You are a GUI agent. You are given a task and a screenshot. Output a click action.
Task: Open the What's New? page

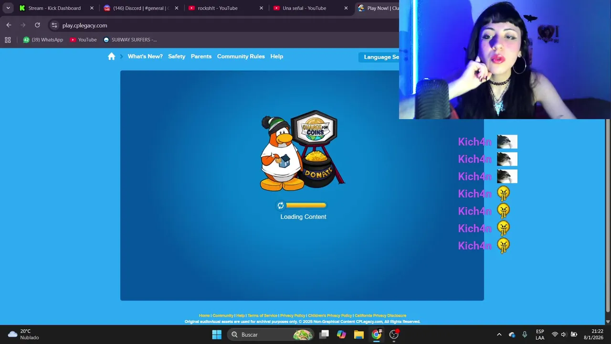(x=145, y=56)
